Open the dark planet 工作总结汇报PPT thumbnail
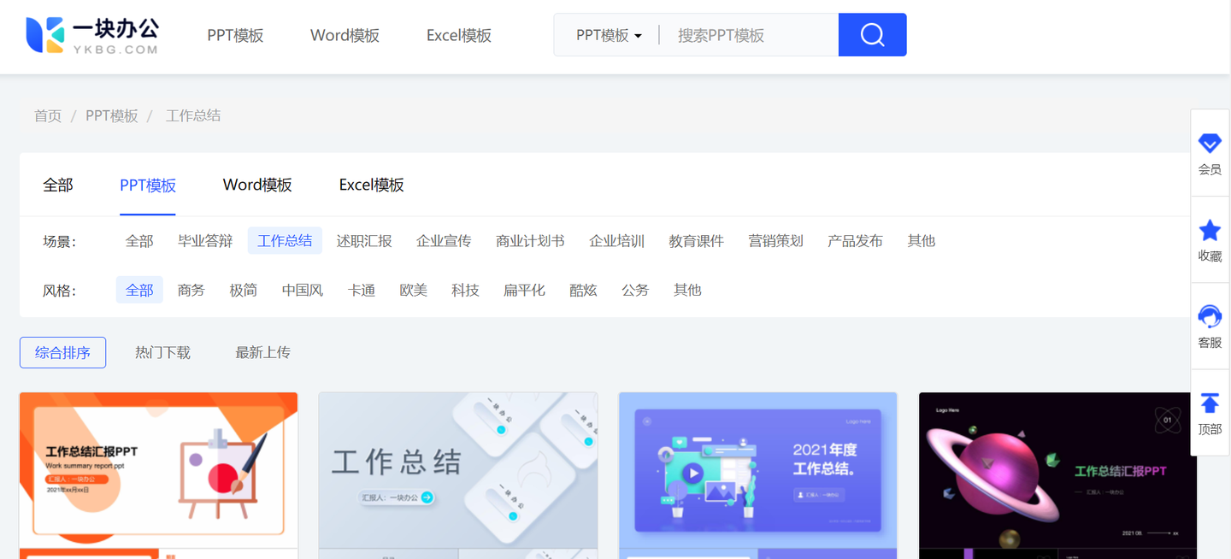 [x=1058, y=475]
